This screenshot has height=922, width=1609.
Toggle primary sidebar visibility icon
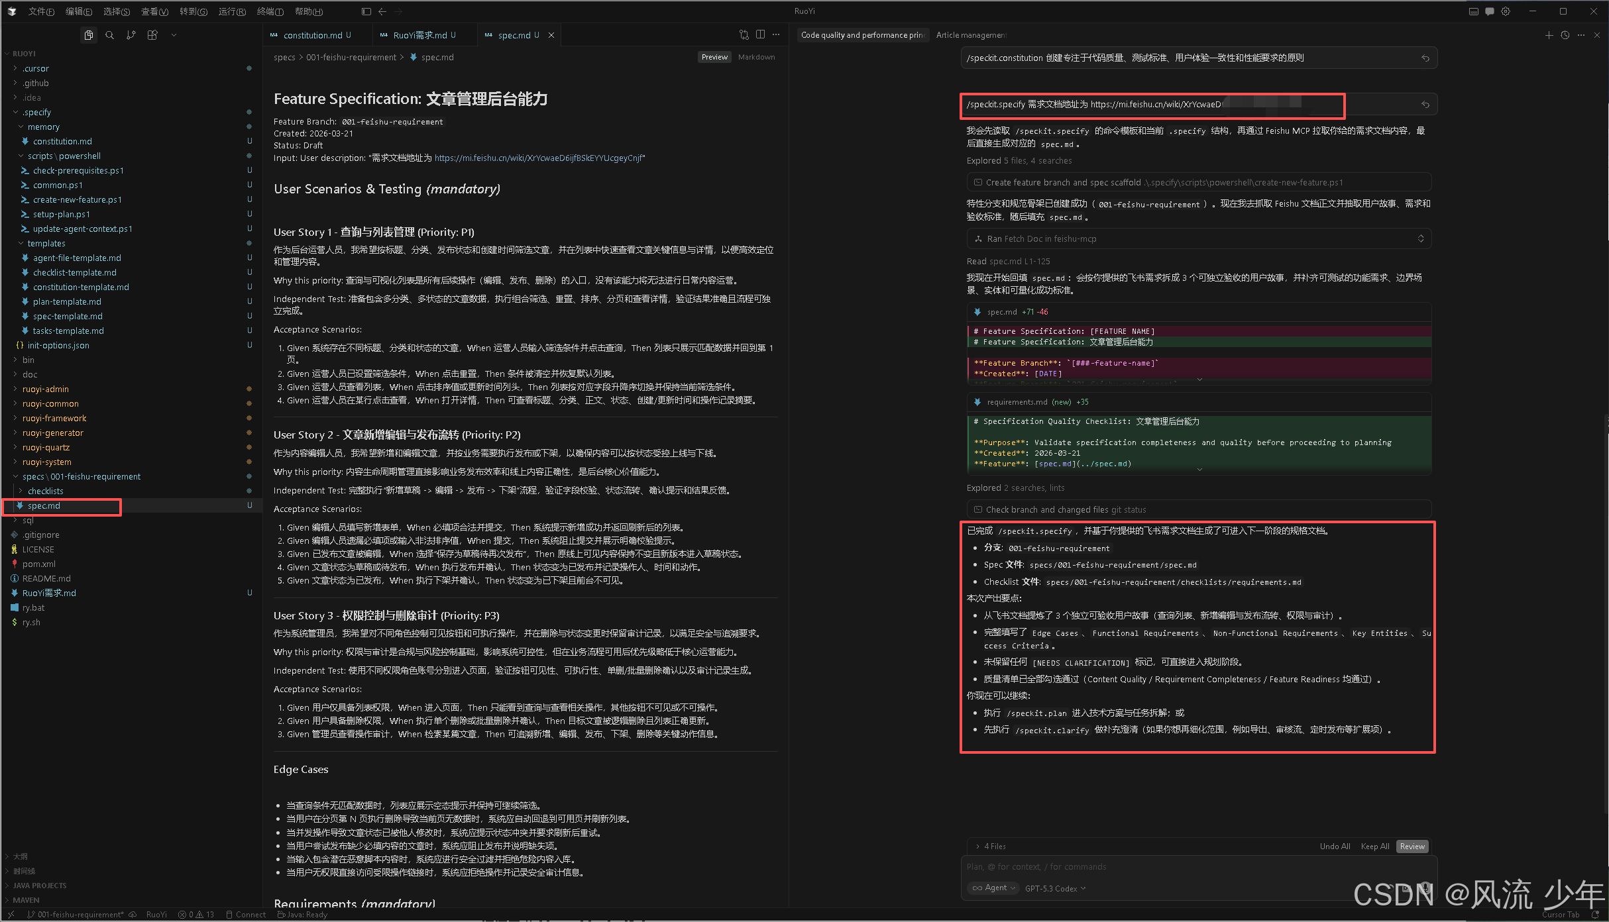366,11
